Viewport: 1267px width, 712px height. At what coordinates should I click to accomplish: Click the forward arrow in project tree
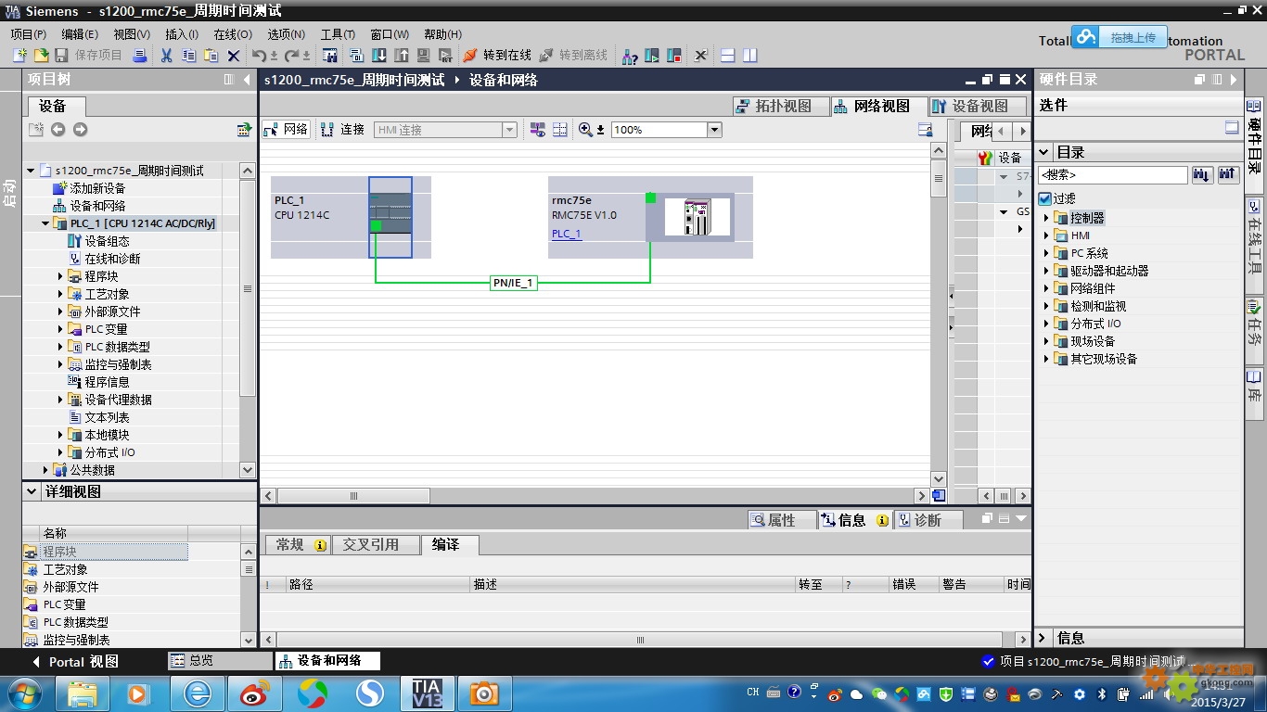[x=80, y=130]
